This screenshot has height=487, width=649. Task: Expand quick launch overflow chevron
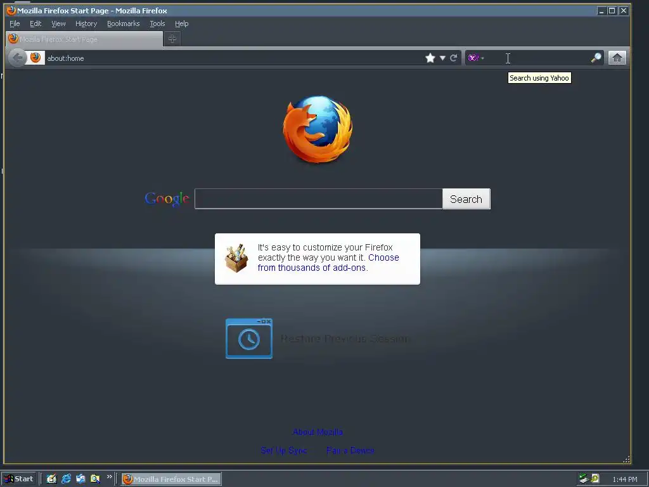109,477
